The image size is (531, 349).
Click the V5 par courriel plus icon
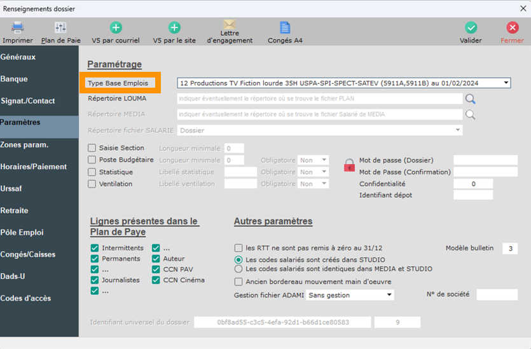116,28
